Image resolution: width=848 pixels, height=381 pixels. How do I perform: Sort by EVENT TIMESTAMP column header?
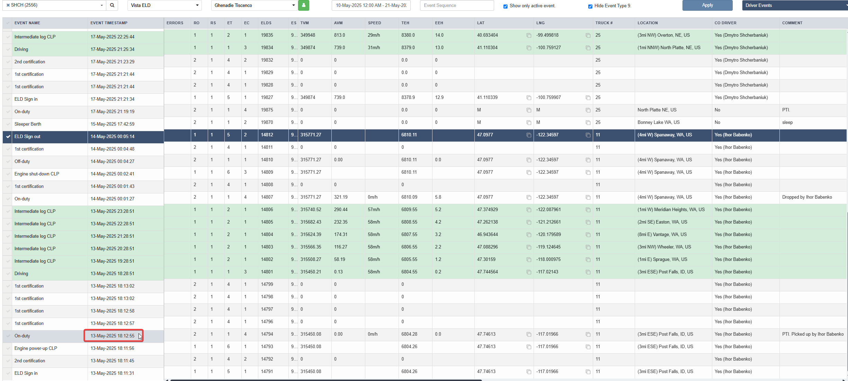[x=109, y=23]
